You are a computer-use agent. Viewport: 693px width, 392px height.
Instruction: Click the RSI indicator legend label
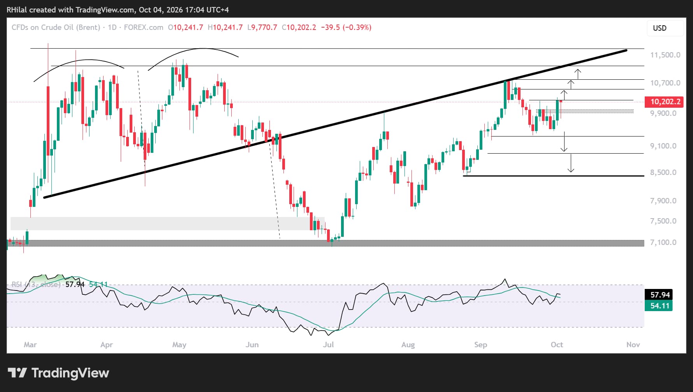click(x=36, y=284)
